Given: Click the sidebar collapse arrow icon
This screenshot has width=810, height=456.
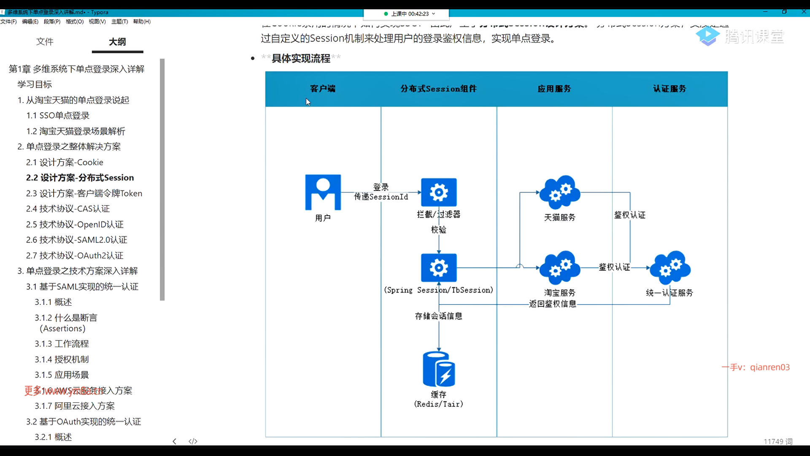Looking at the screenshot, I should 174,441.
